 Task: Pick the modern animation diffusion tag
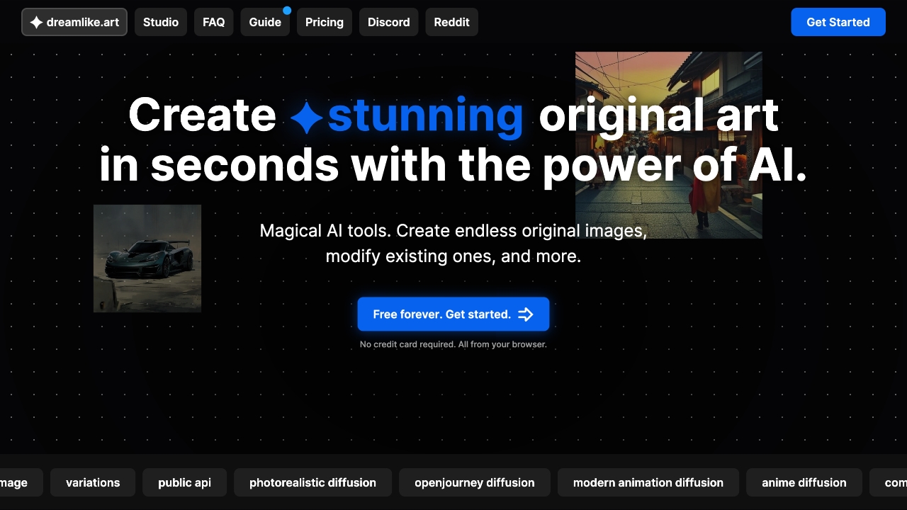pyautogui.click(x=648, y=482)
